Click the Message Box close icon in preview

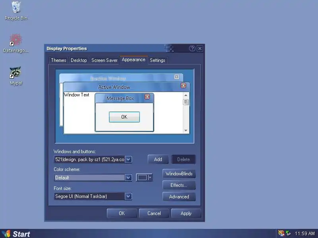(147, 97)
